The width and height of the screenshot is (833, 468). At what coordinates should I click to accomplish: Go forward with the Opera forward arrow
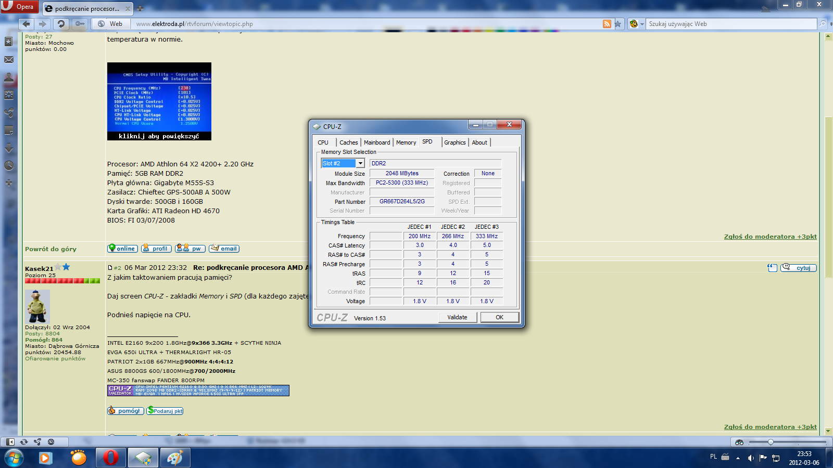coord(43,24)
